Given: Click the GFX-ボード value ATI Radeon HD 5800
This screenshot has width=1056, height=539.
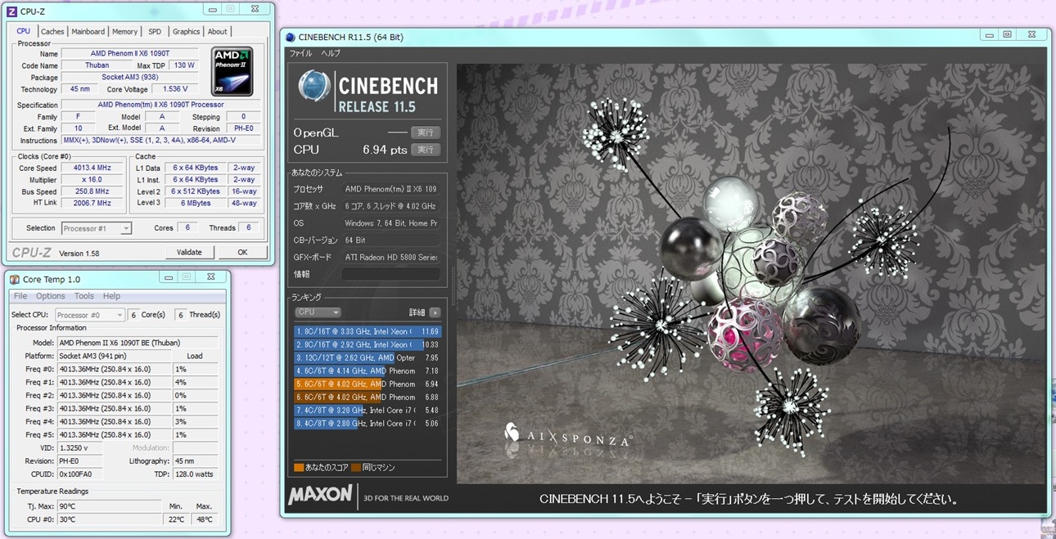Looking at the screenshot, I should (x=391, y=257).
